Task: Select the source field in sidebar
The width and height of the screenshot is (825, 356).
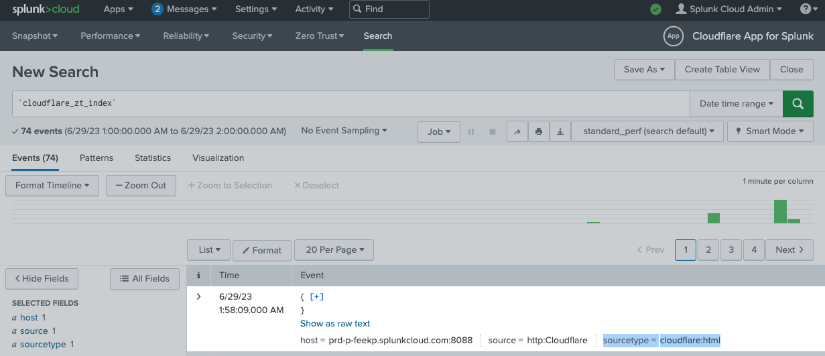Action: click(x=34, y=331)
